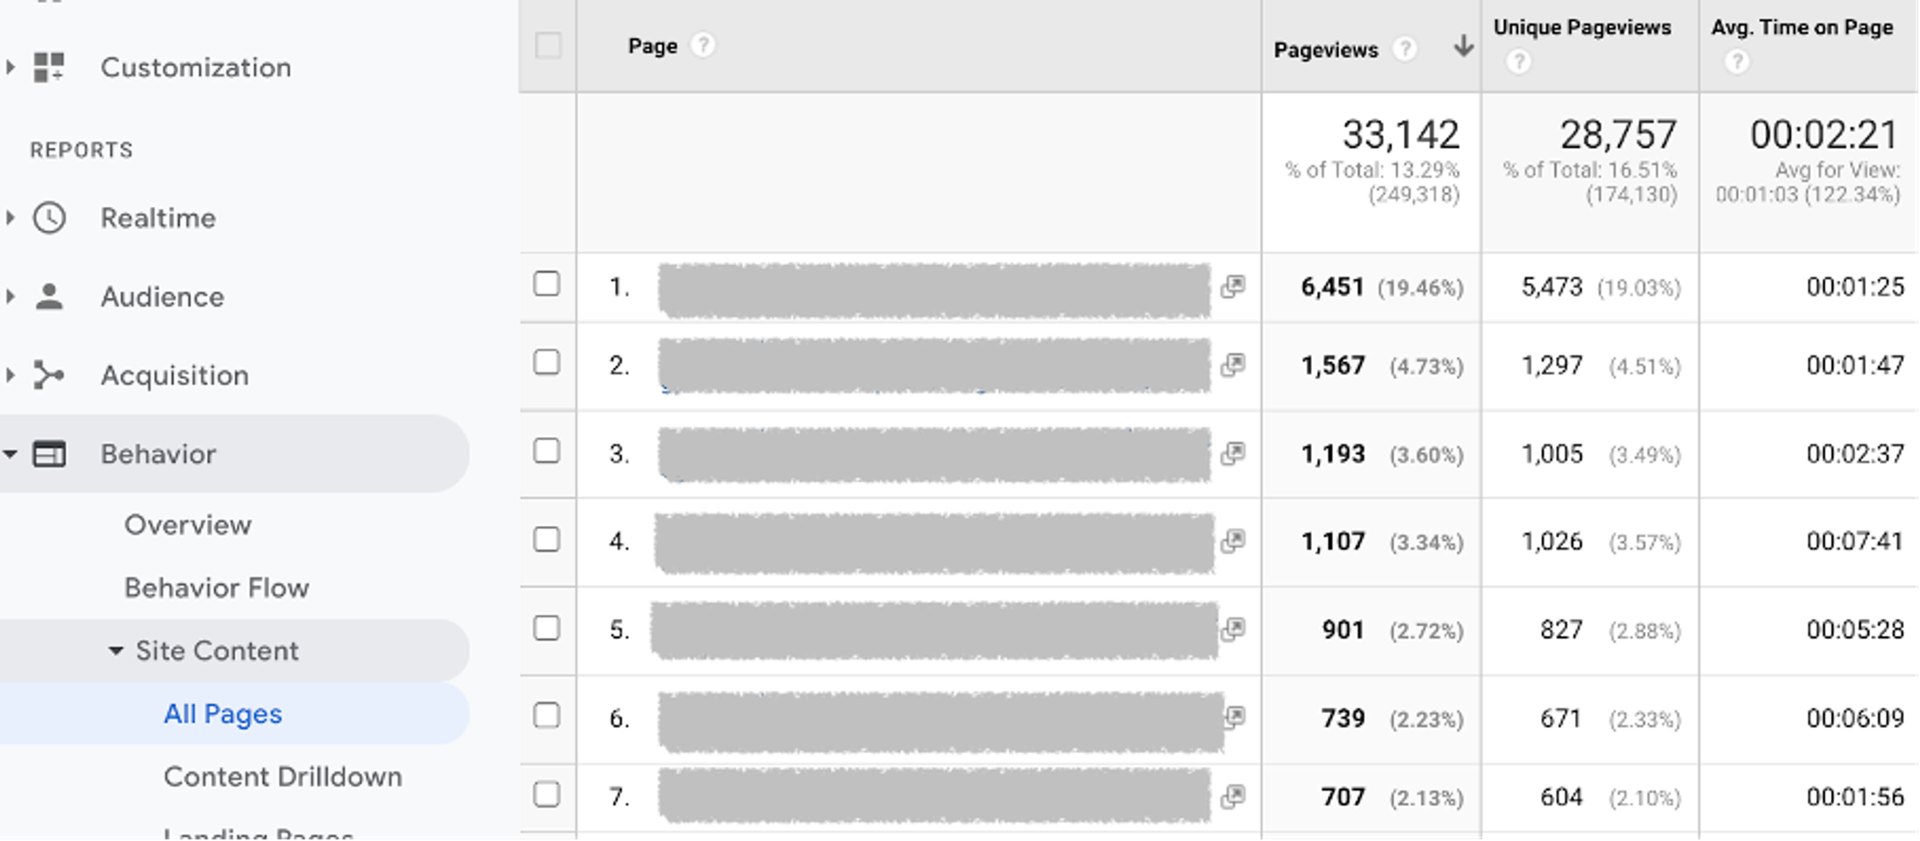Open the Behavior Overview

tap(188, 524)
